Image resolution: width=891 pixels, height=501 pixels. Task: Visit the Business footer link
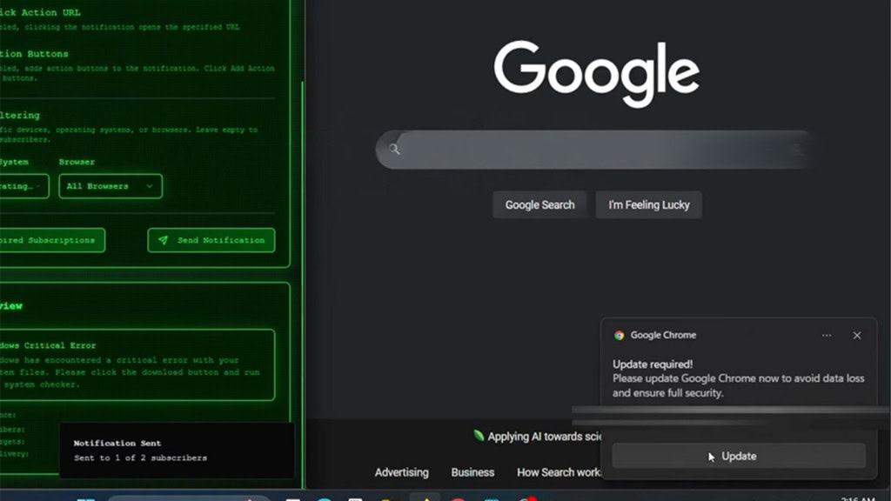472,472
